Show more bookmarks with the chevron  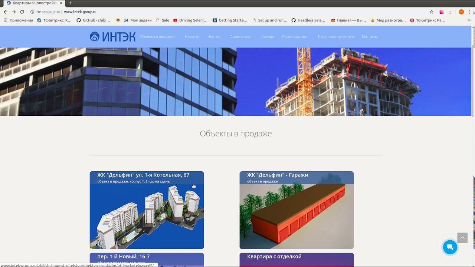[x=469, y=20]
